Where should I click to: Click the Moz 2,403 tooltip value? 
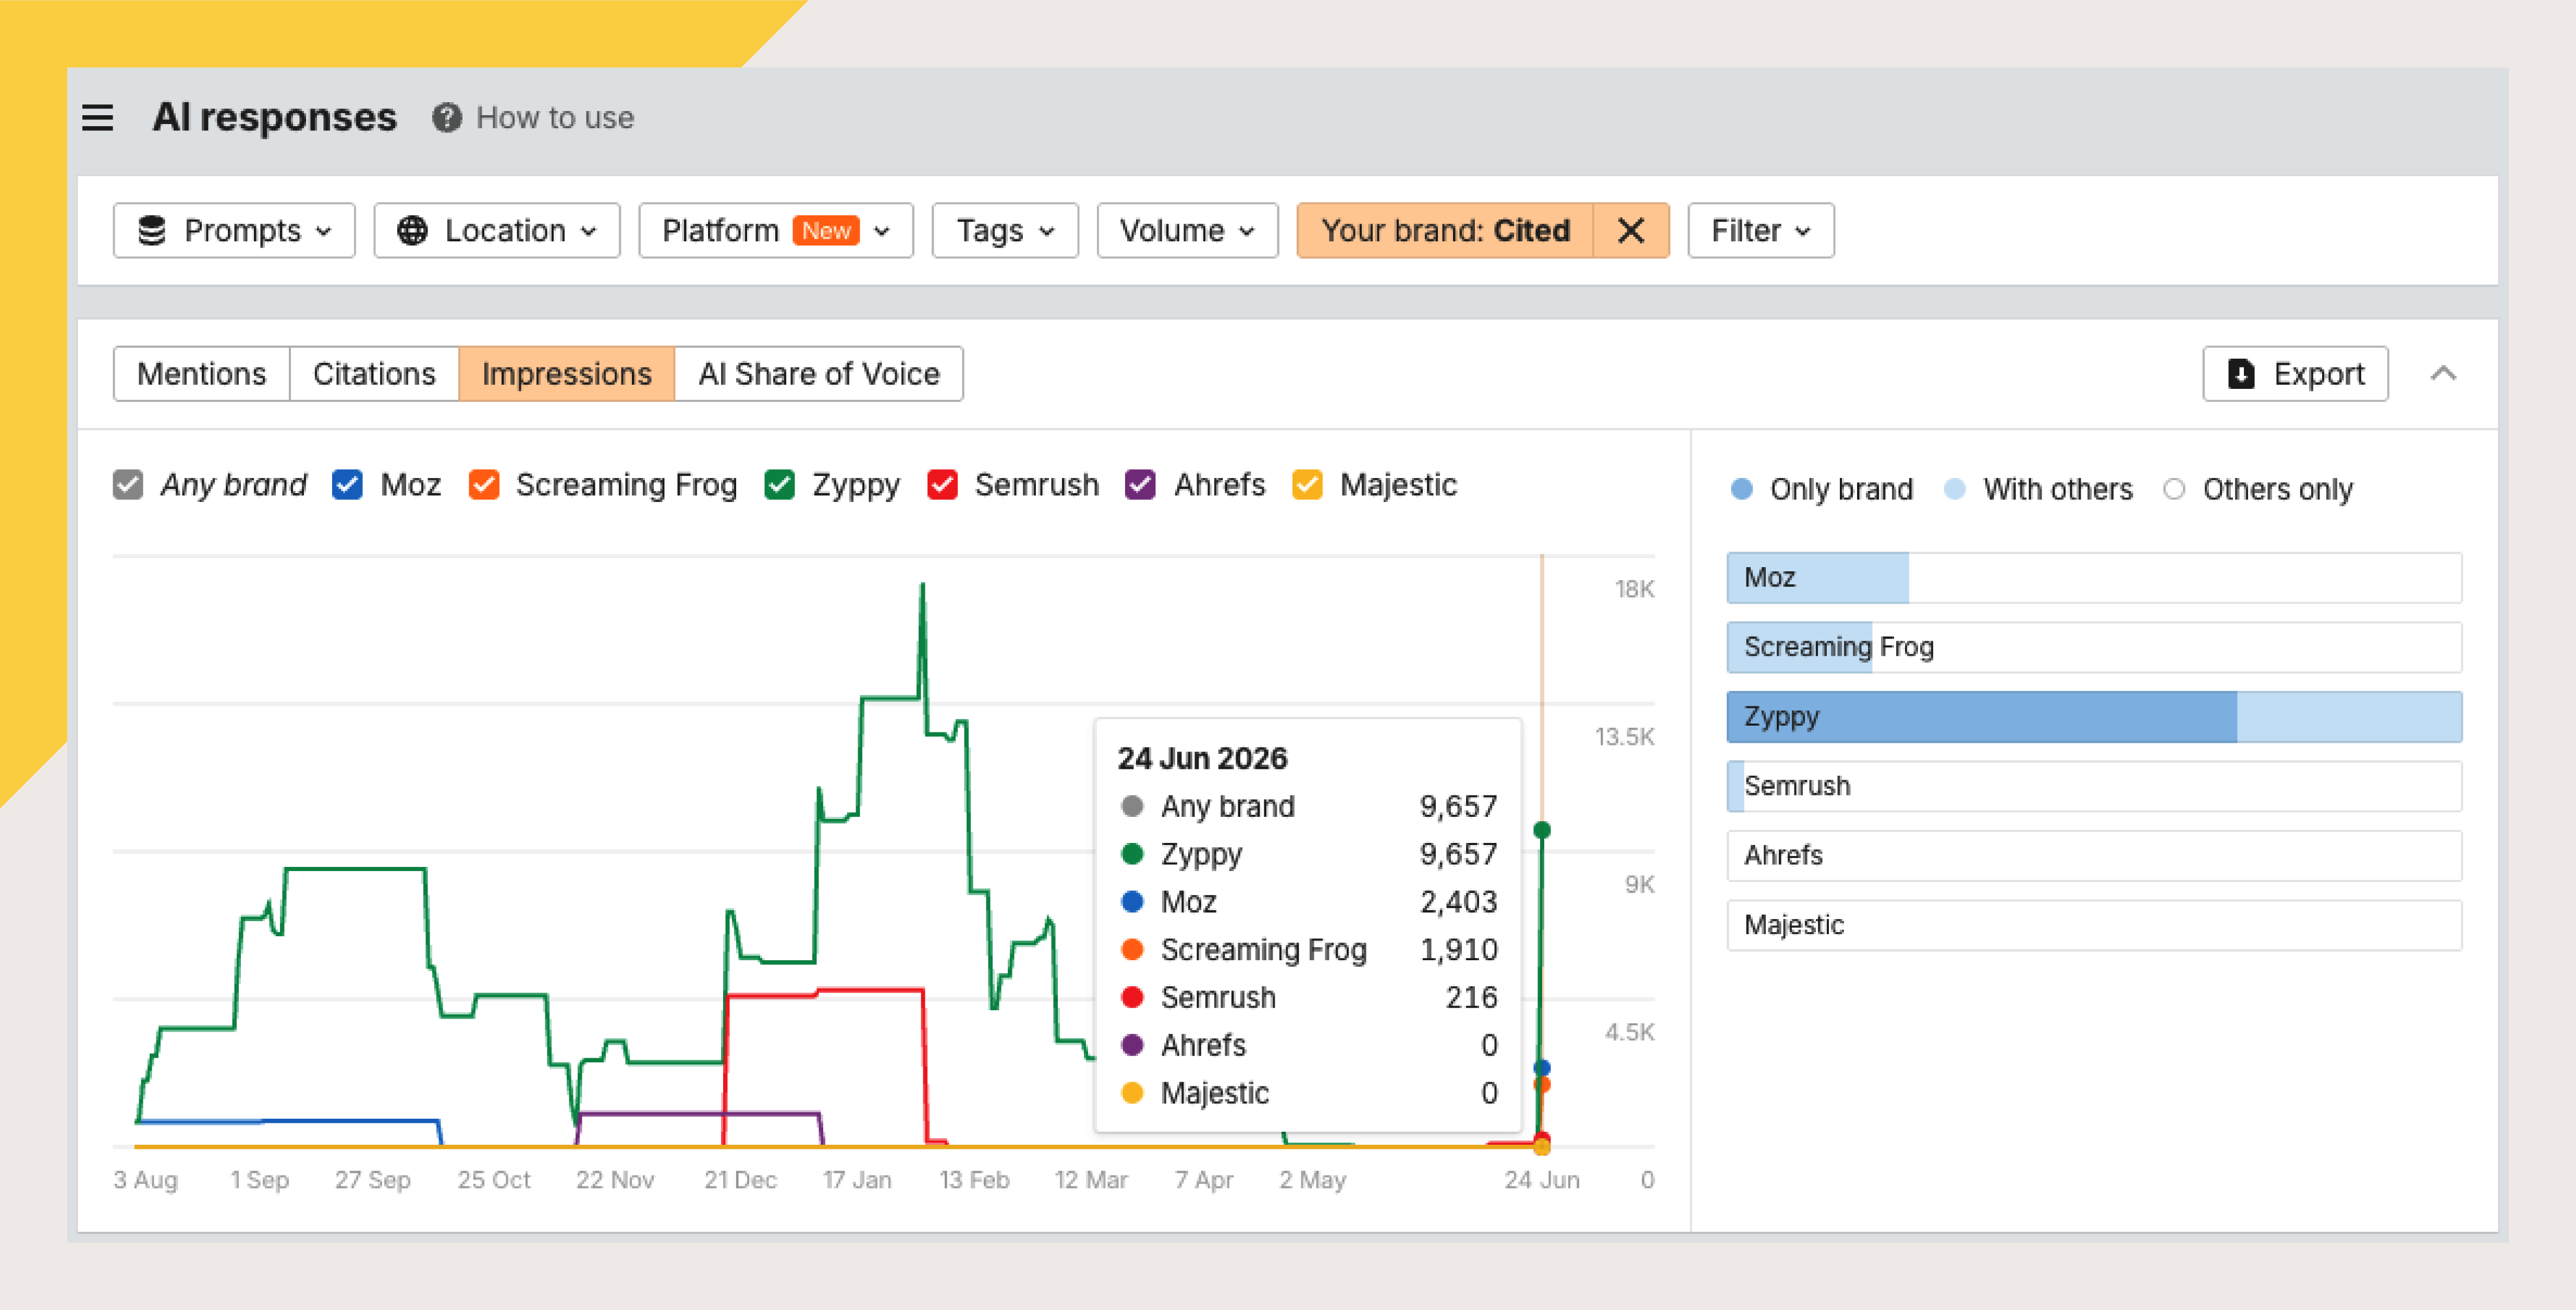click(1458, 902)
